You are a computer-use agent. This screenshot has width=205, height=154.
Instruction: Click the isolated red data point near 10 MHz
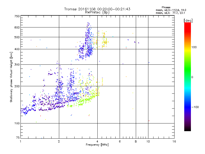point(149,121)
